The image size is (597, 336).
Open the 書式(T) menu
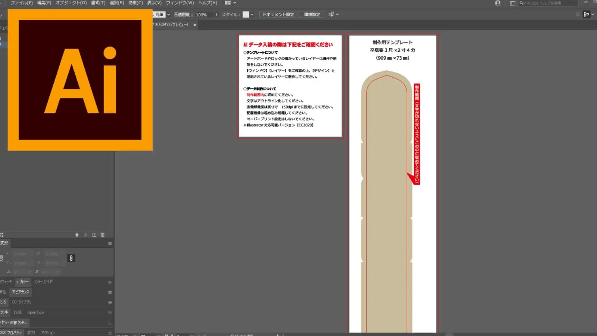(x=98, y=3)
